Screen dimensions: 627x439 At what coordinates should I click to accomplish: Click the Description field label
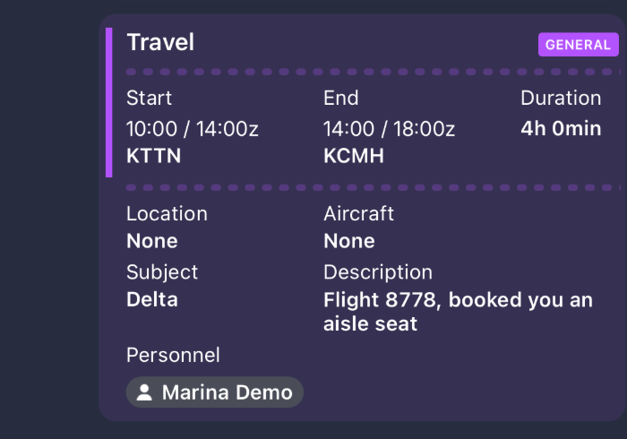[x=378, y=271]
